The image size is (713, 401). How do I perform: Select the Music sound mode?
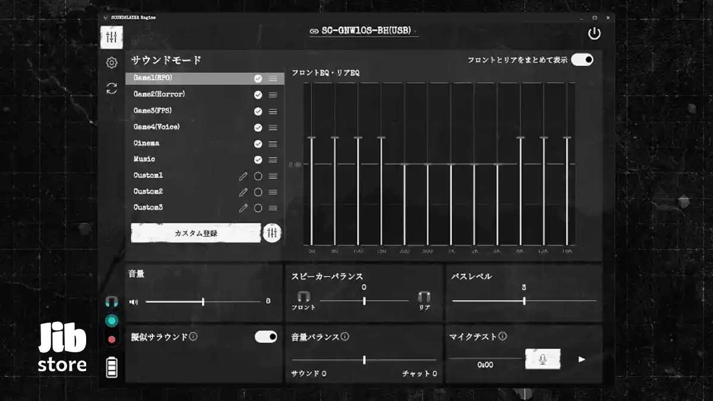(x=144, y=159)
